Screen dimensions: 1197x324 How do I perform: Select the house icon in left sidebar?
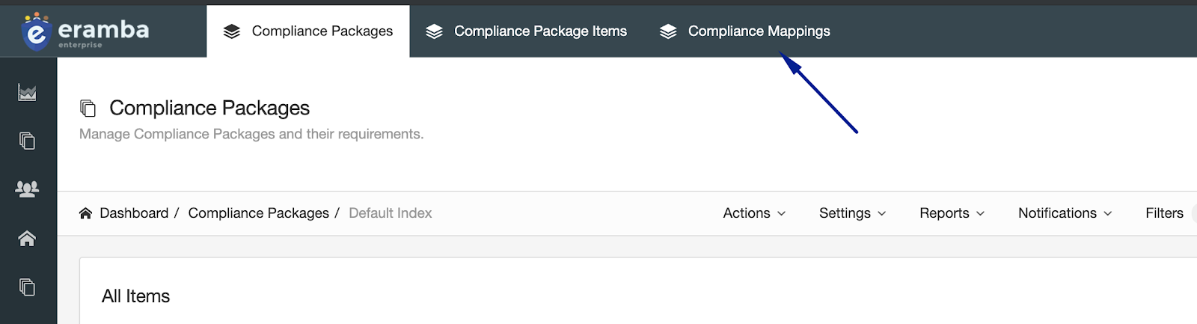(27, 239)
